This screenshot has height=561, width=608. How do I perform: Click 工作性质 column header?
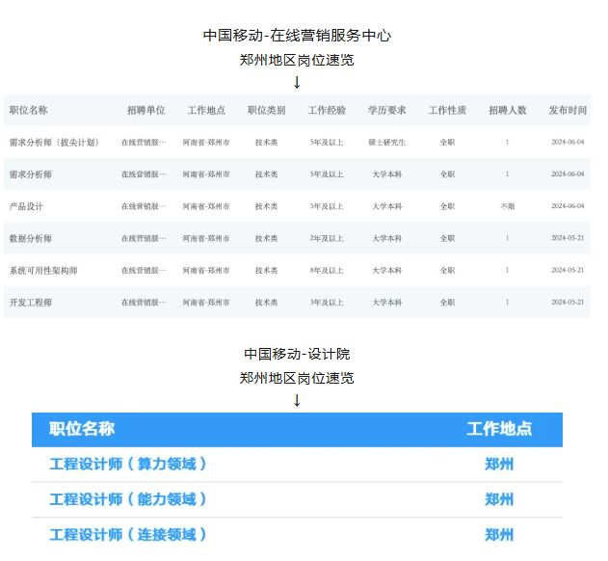click(447, 111)
